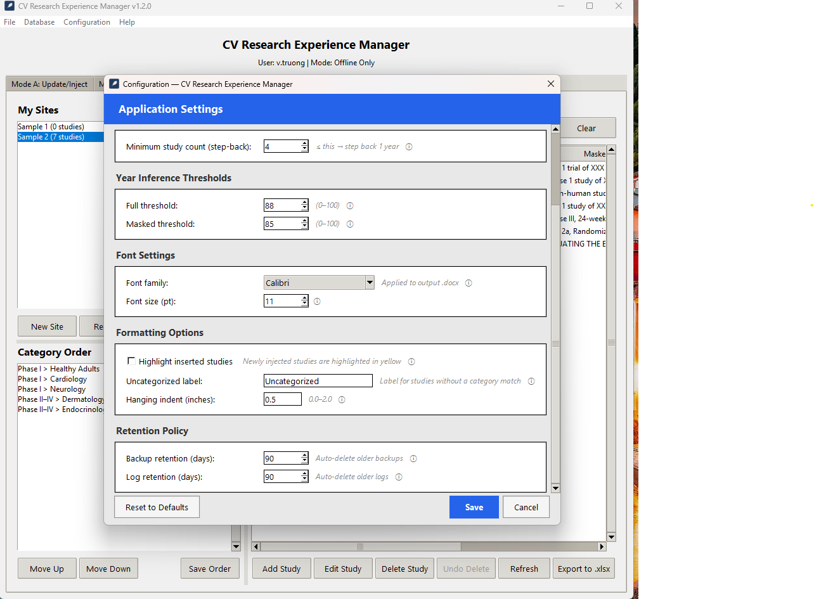Click main window app icon in title bar
Screen dimensions: 814x599
(x=10, y=6)
